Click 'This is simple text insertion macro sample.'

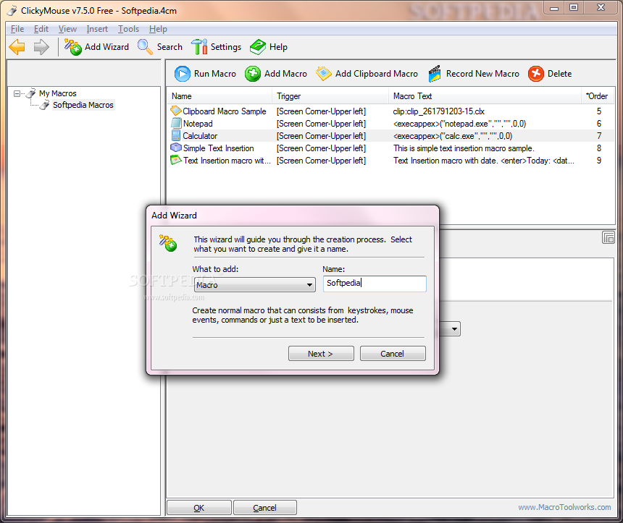point(464,148)
